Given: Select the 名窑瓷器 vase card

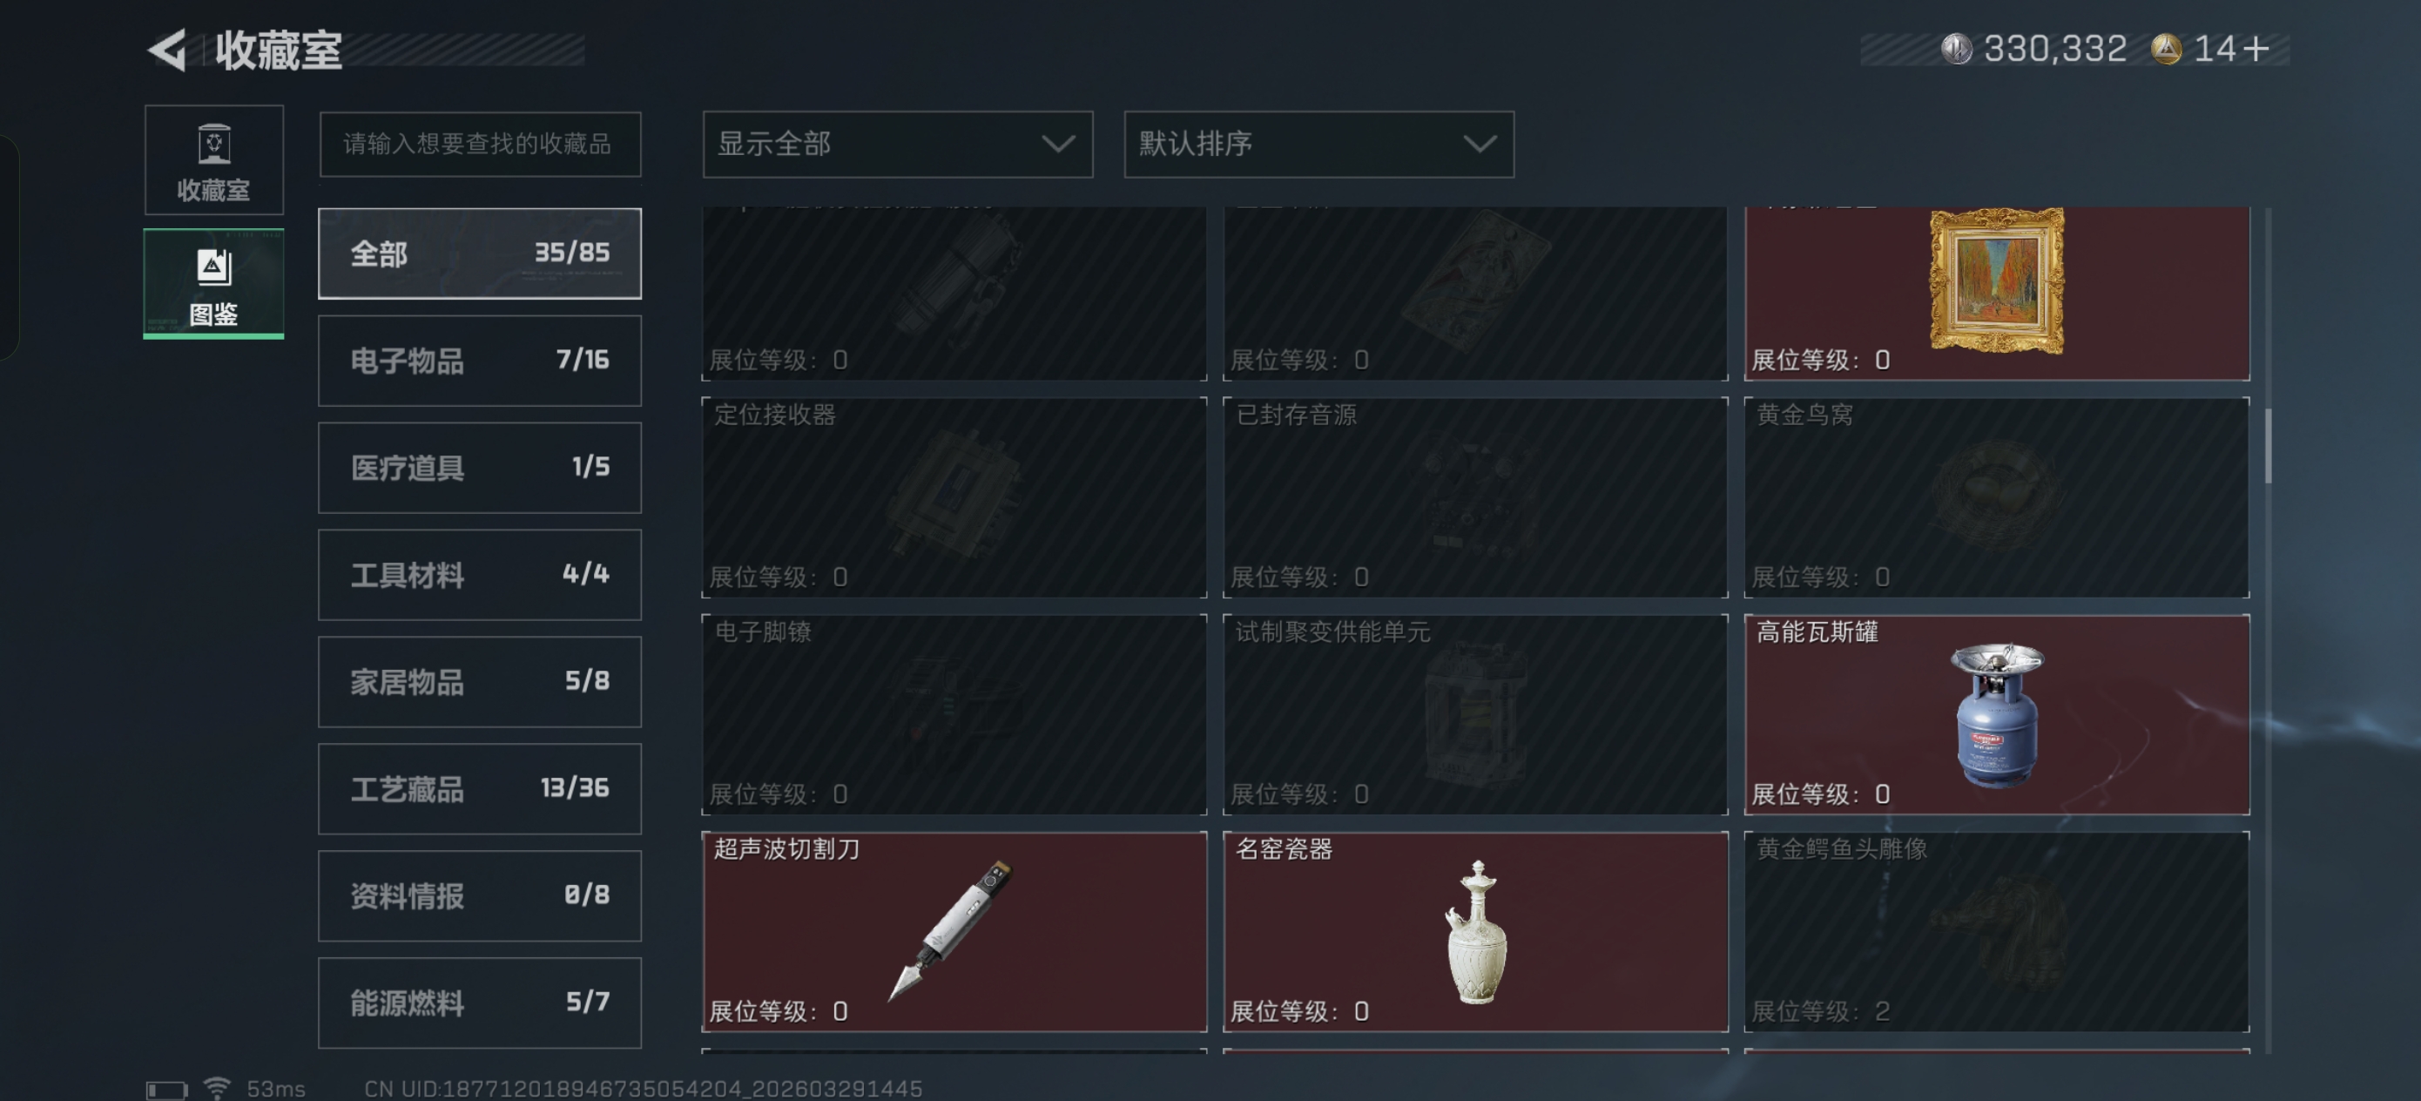Looking at the screenshot, I should [1474, 932].
